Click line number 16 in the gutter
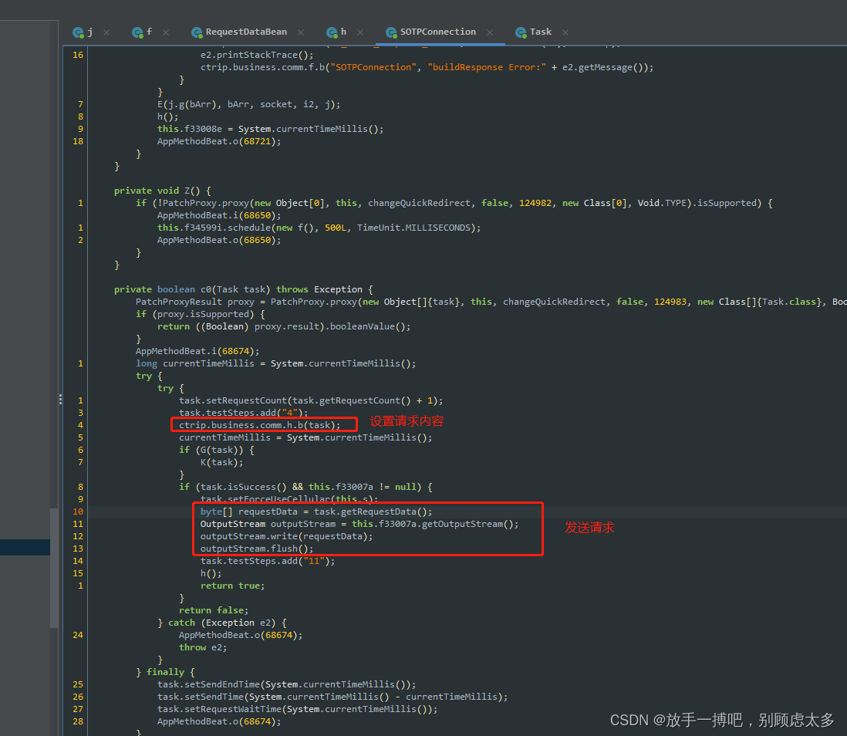The width and height of the screenshot is (847, 736). (78, 55)
